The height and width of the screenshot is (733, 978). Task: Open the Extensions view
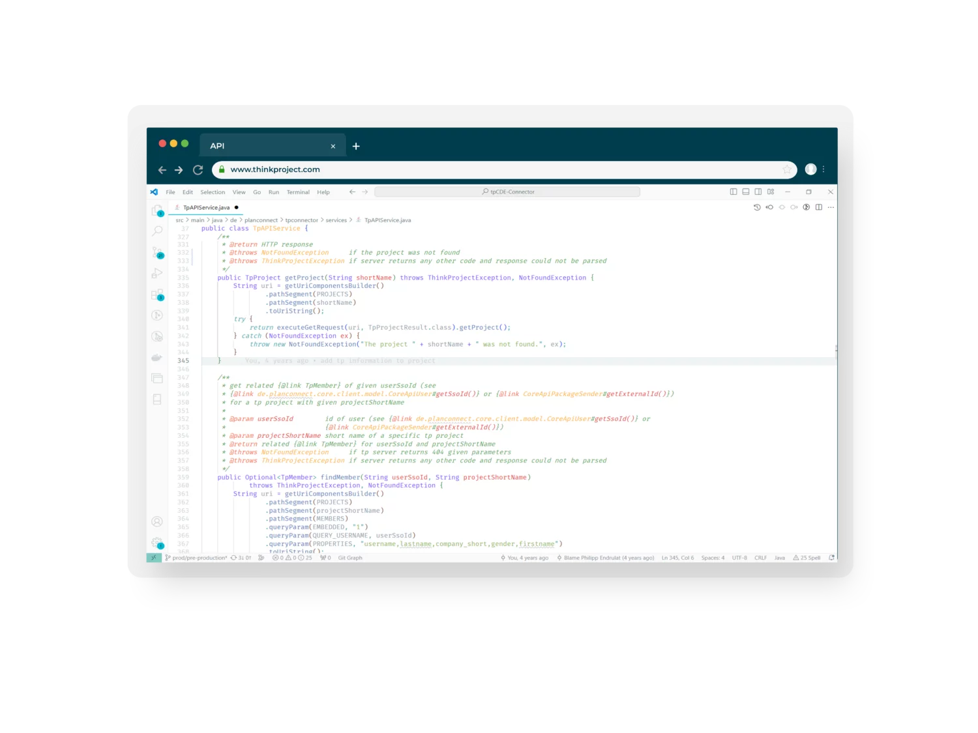(x=157, y=295)
